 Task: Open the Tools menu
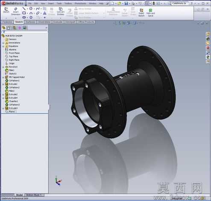point(59,3)
